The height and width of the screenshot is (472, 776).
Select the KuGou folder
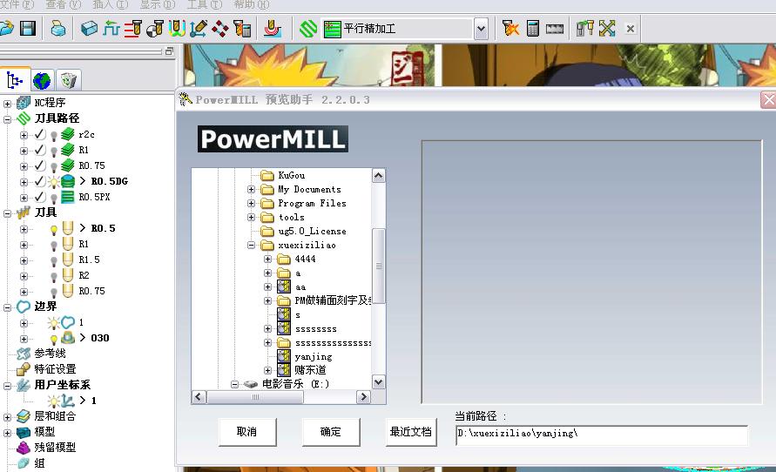click(x=292, y=175)
